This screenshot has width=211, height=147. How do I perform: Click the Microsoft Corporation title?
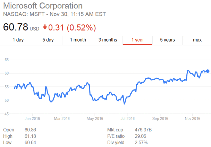(43, 6)
